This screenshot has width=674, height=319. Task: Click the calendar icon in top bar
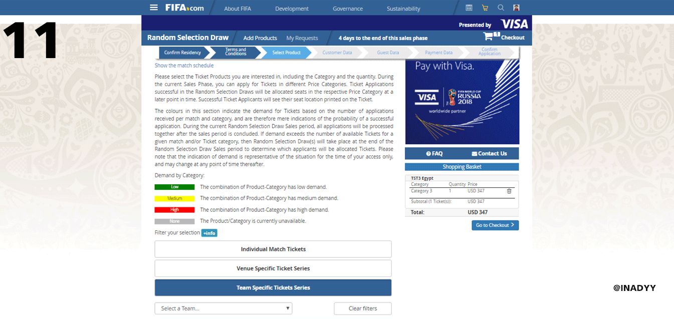coord(469,8)
